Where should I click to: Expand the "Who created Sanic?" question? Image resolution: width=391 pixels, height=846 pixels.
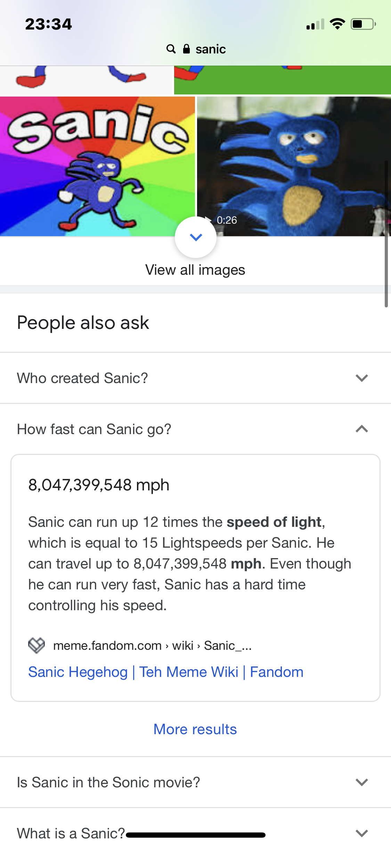(x=361, y=378)
